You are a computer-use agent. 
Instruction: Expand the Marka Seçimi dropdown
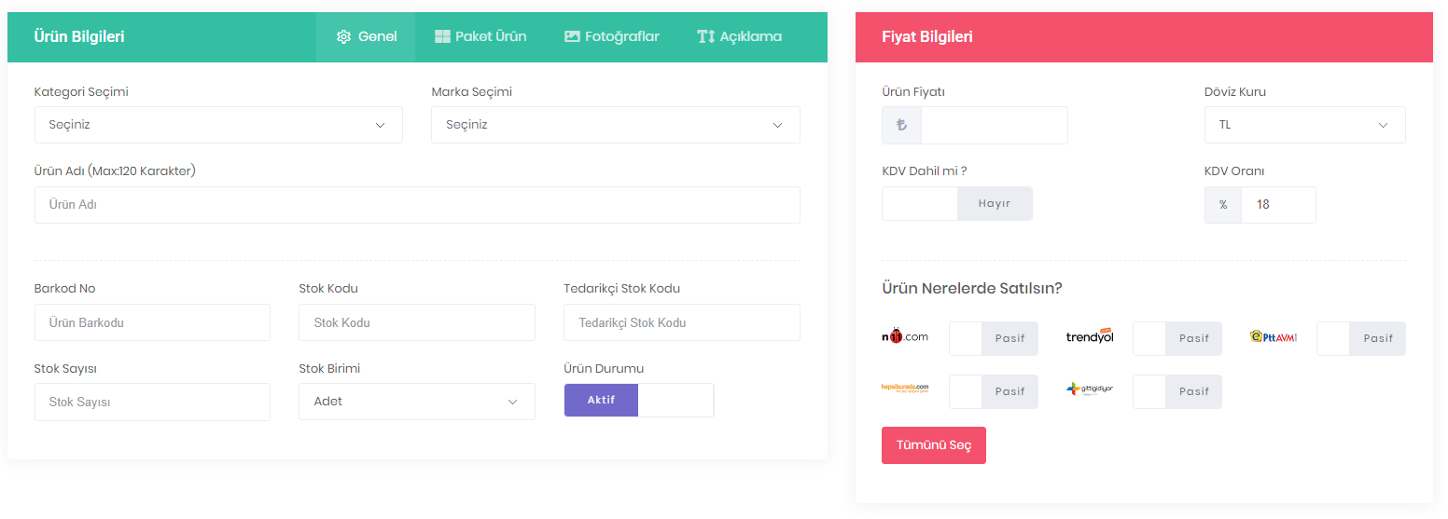pyautogui.click(x=615, y=125)
